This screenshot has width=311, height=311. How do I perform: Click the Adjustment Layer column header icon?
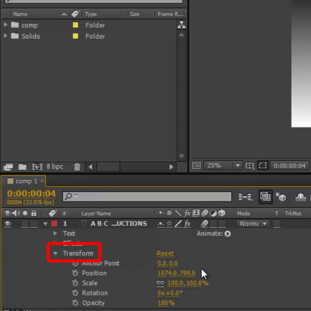(213, 213)
